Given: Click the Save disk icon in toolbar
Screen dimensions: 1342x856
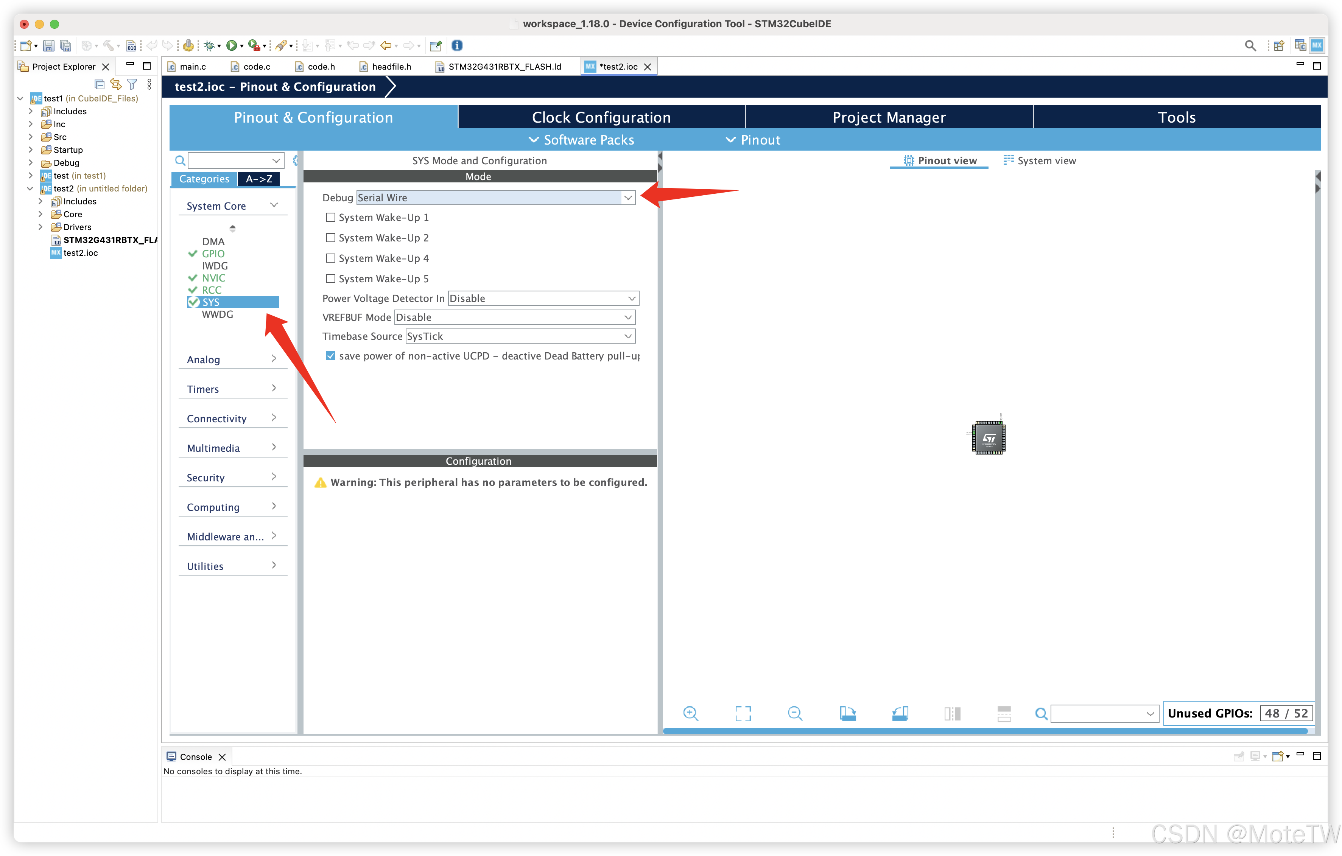Looking at the screenshot, I should [48, 46].
